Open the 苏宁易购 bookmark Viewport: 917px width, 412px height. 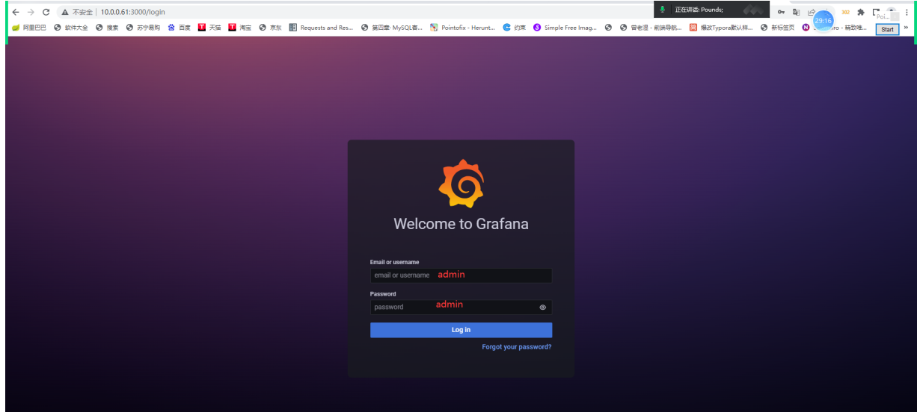[x=143, y=28]
